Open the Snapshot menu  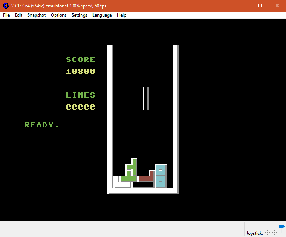[36, 15]
